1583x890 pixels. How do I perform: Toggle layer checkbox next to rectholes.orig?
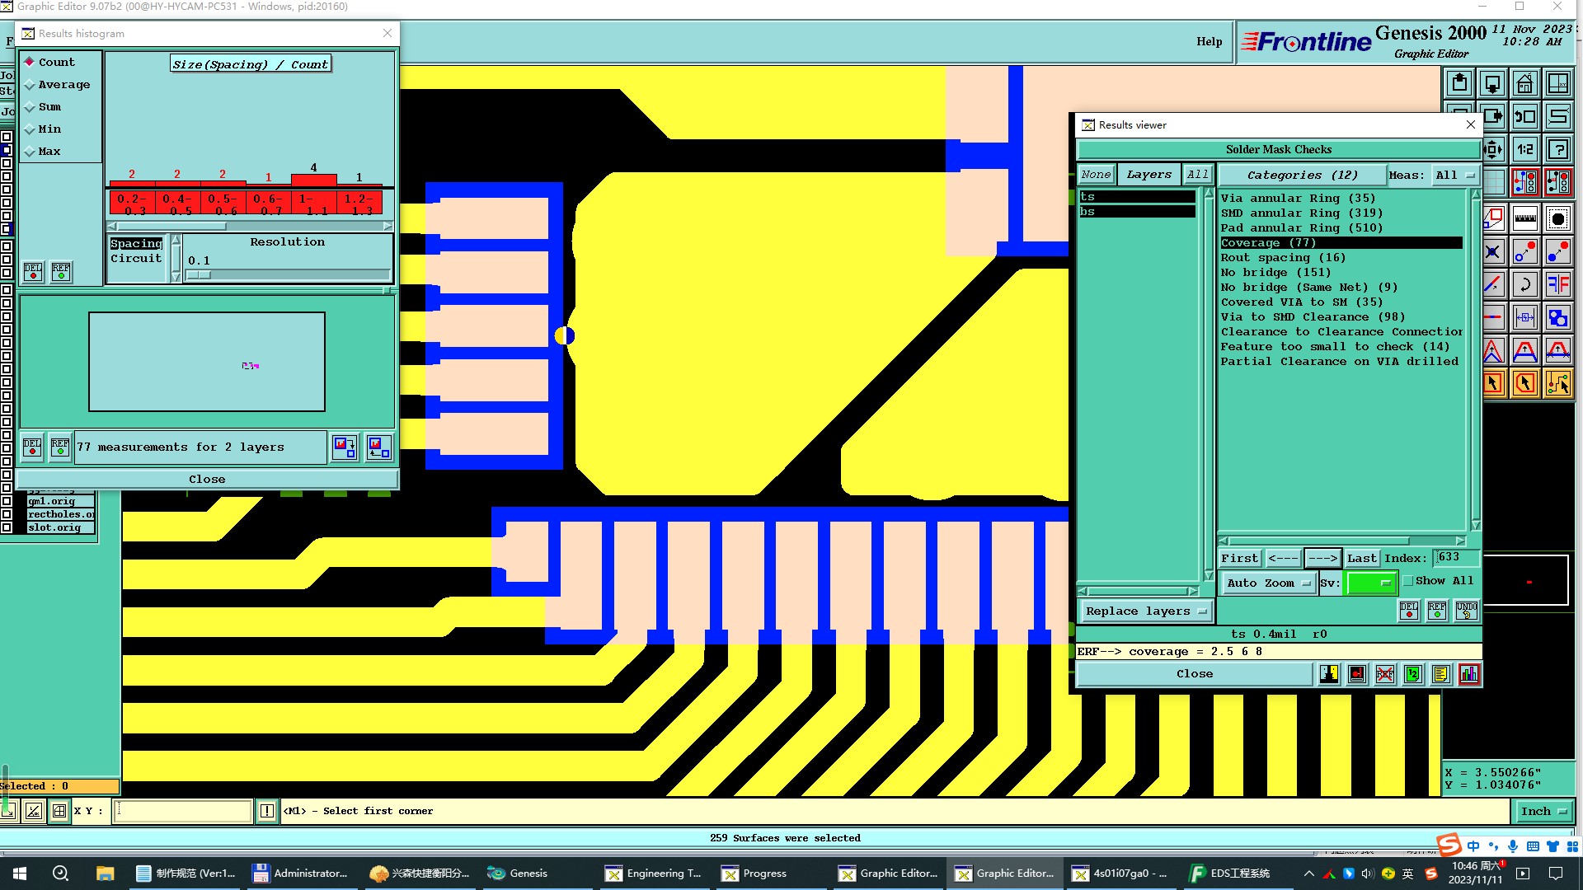point(7,514)
